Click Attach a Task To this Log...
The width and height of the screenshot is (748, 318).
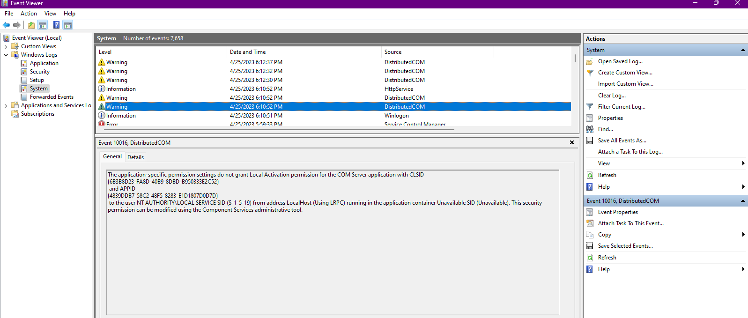coord(630,152)
